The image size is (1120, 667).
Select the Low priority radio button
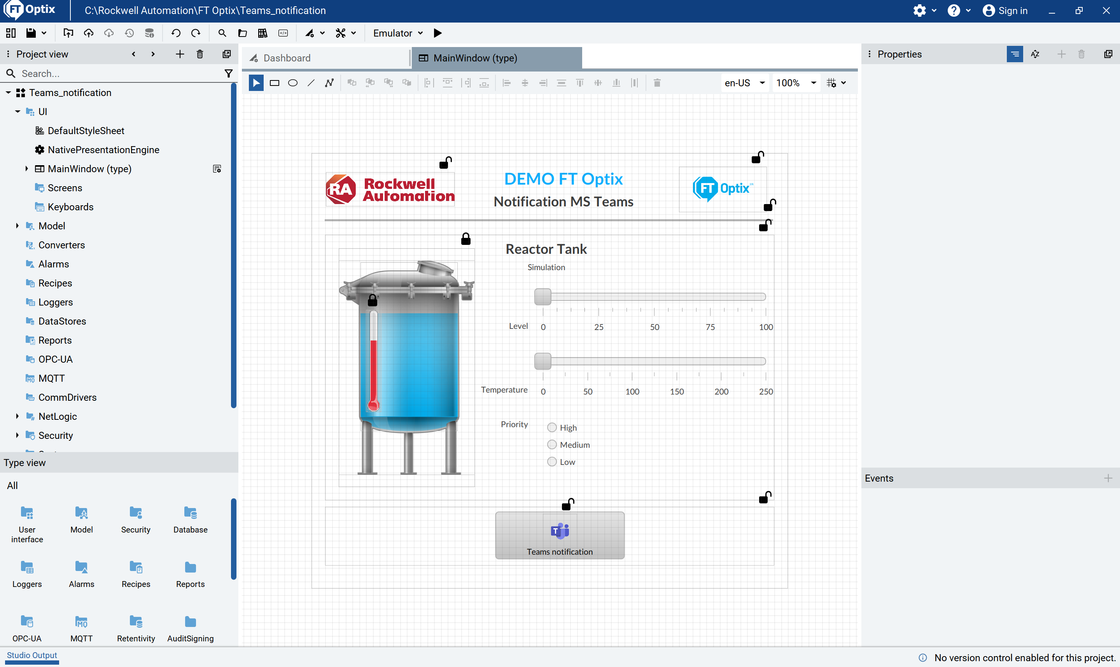[552, 462]
